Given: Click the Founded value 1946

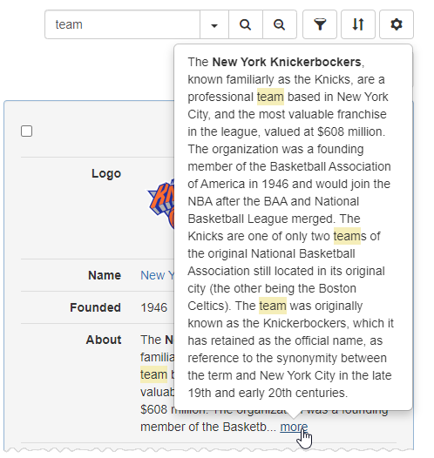Looking at the screenshot, I should (x=153, y=307).
